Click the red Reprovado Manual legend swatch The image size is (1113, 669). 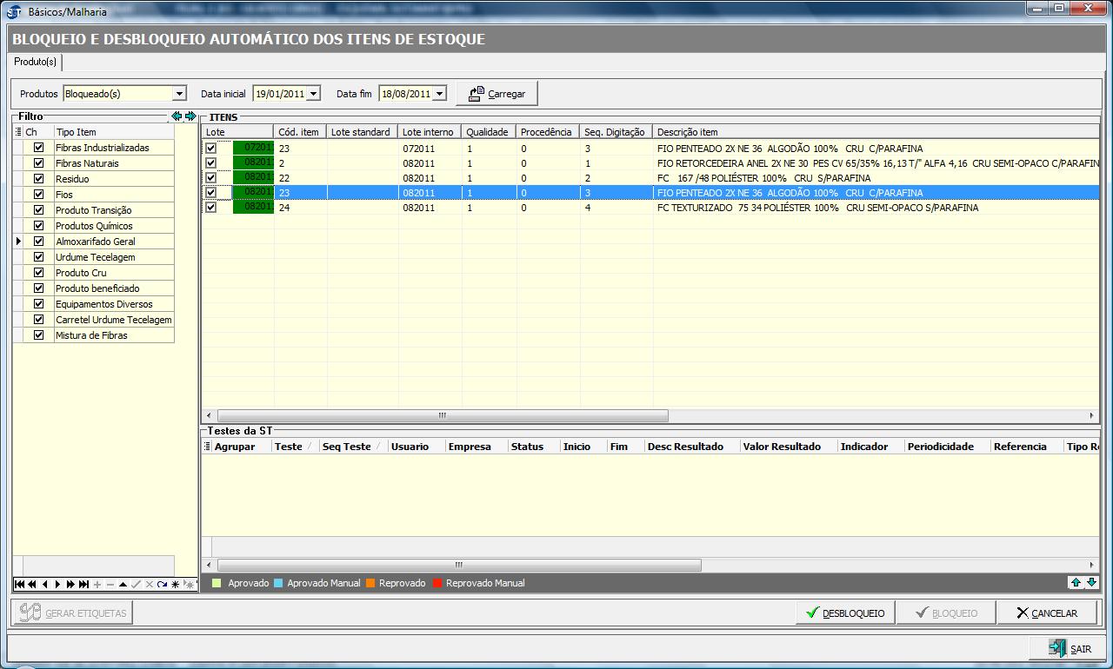[x=437, y=583]
